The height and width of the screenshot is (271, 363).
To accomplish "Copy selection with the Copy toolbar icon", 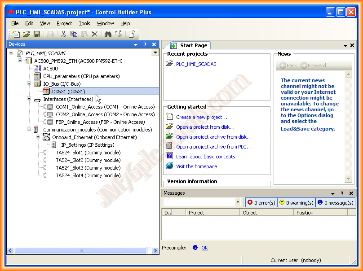I will pos(74,34).
